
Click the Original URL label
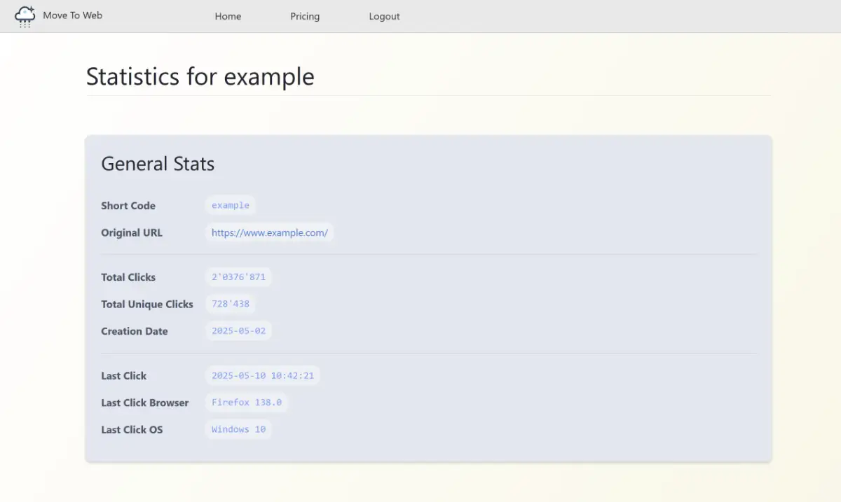[x=132, y=232]
